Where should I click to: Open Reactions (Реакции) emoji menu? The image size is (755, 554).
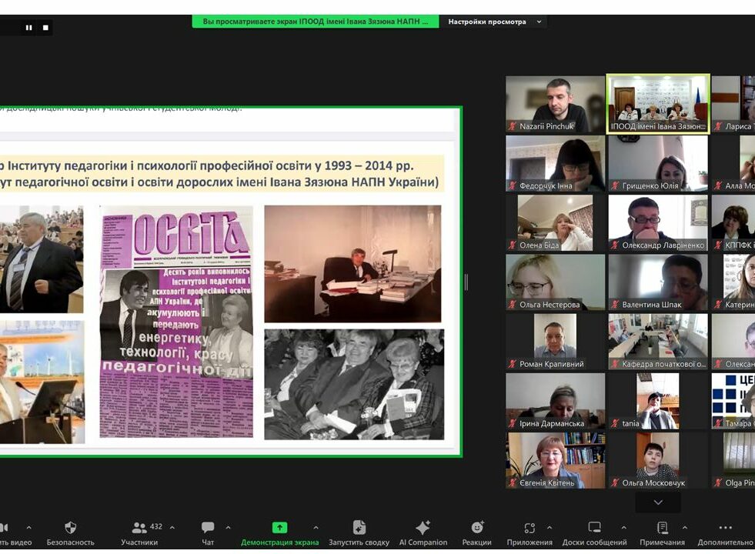pyautogui.click(x=477, y=528)
